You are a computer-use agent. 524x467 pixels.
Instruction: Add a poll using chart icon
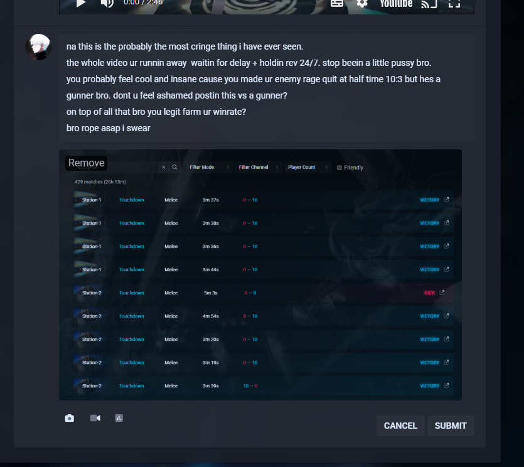coord(119,418)
